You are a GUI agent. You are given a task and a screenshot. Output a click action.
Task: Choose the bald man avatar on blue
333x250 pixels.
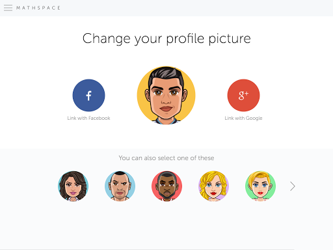click(120, 186)
